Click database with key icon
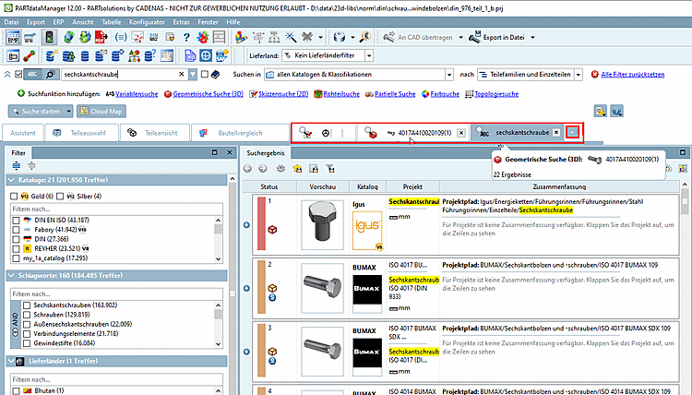Image resolution: width=692 pixels, height=395 pixels. tap(52, 55)
